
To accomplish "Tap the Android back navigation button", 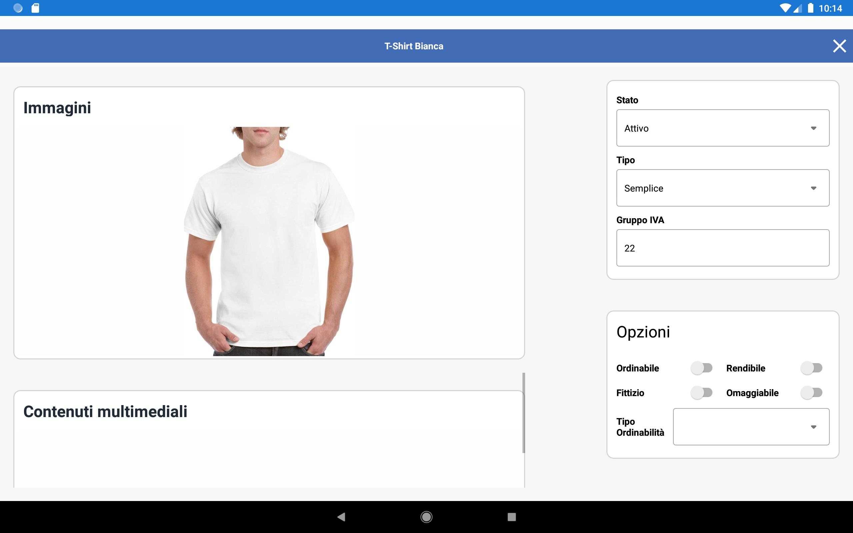I will click(341, 517).
